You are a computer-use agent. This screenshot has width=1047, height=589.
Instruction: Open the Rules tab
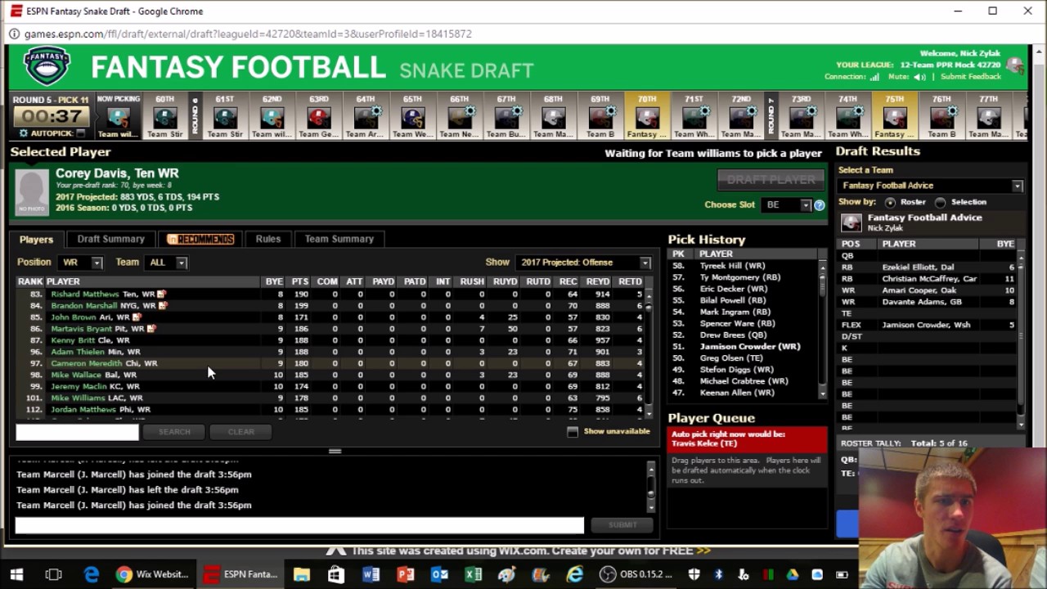point(268,239)
